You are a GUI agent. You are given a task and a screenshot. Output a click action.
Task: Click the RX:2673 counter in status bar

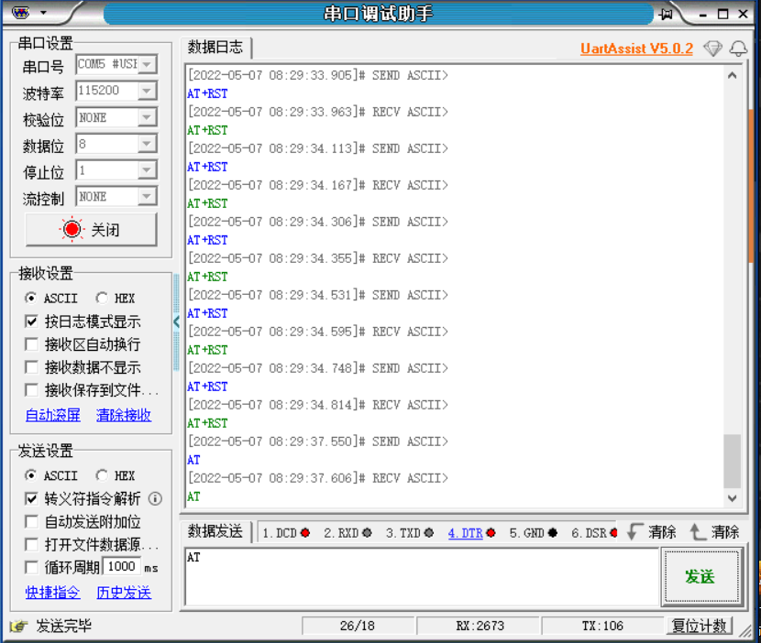pos(479,626)
